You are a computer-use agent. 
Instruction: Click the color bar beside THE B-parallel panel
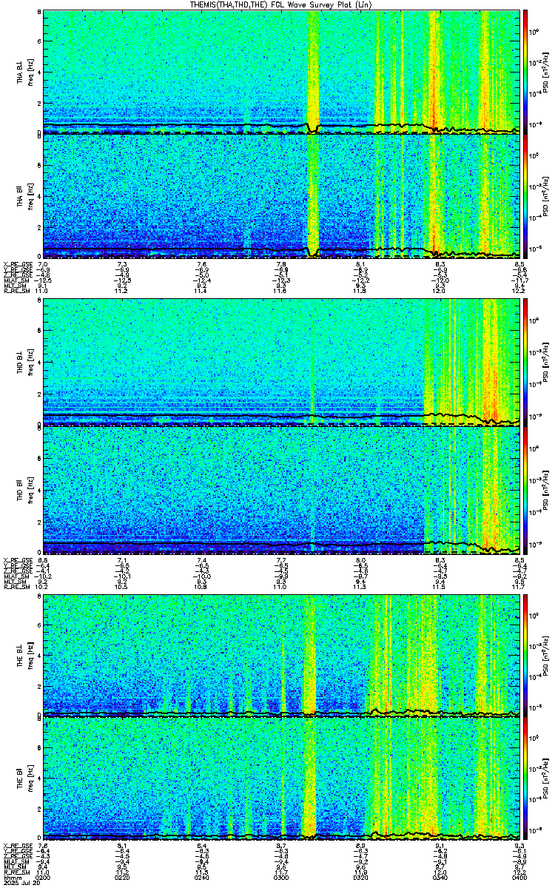(x=525, y=780)
